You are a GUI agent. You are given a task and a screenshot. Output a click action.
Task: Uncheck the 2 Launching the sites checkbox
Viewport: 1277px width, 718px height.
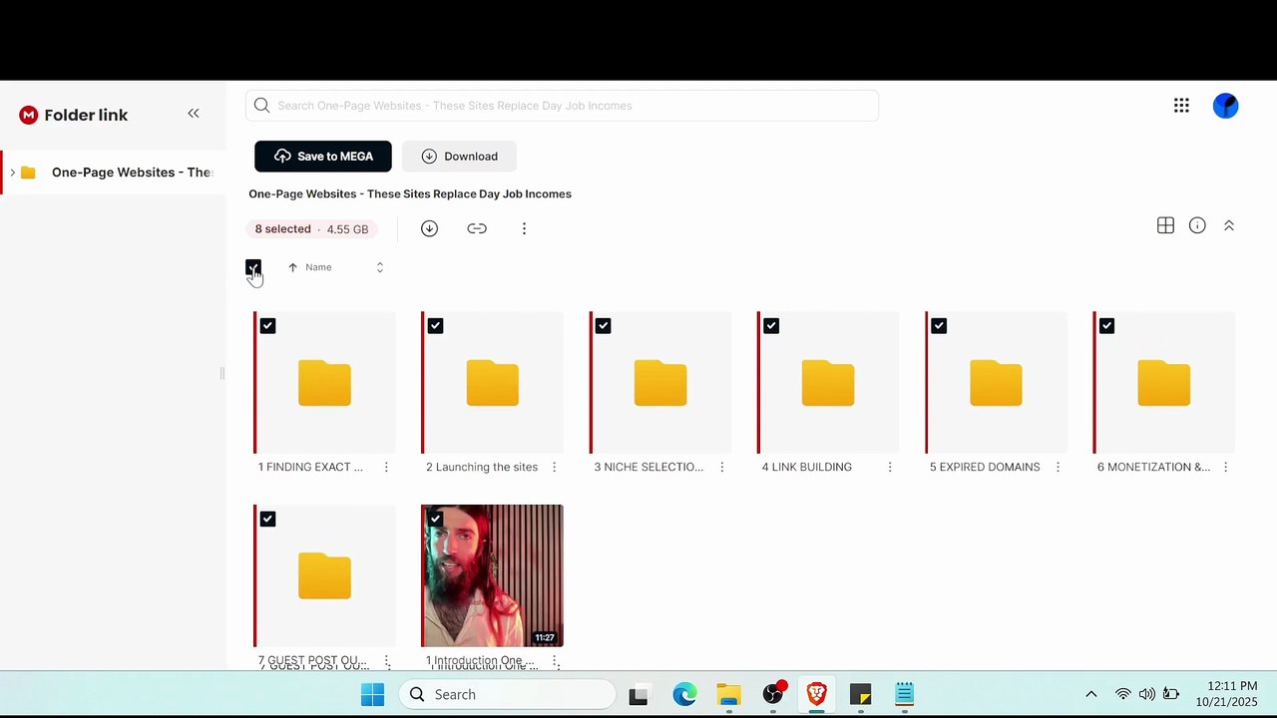click(x=435, y=326)
